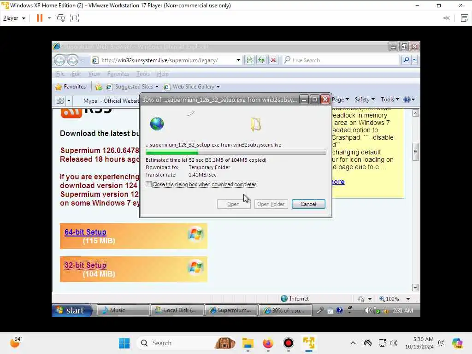Open the VMware notes panel icon
The height and width of the screenshot is (354, 472).
point(465,18)
